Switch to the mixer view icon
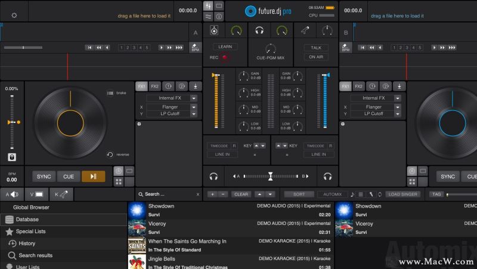The height and width of the screenshot is (269, 477). (208, 6)
